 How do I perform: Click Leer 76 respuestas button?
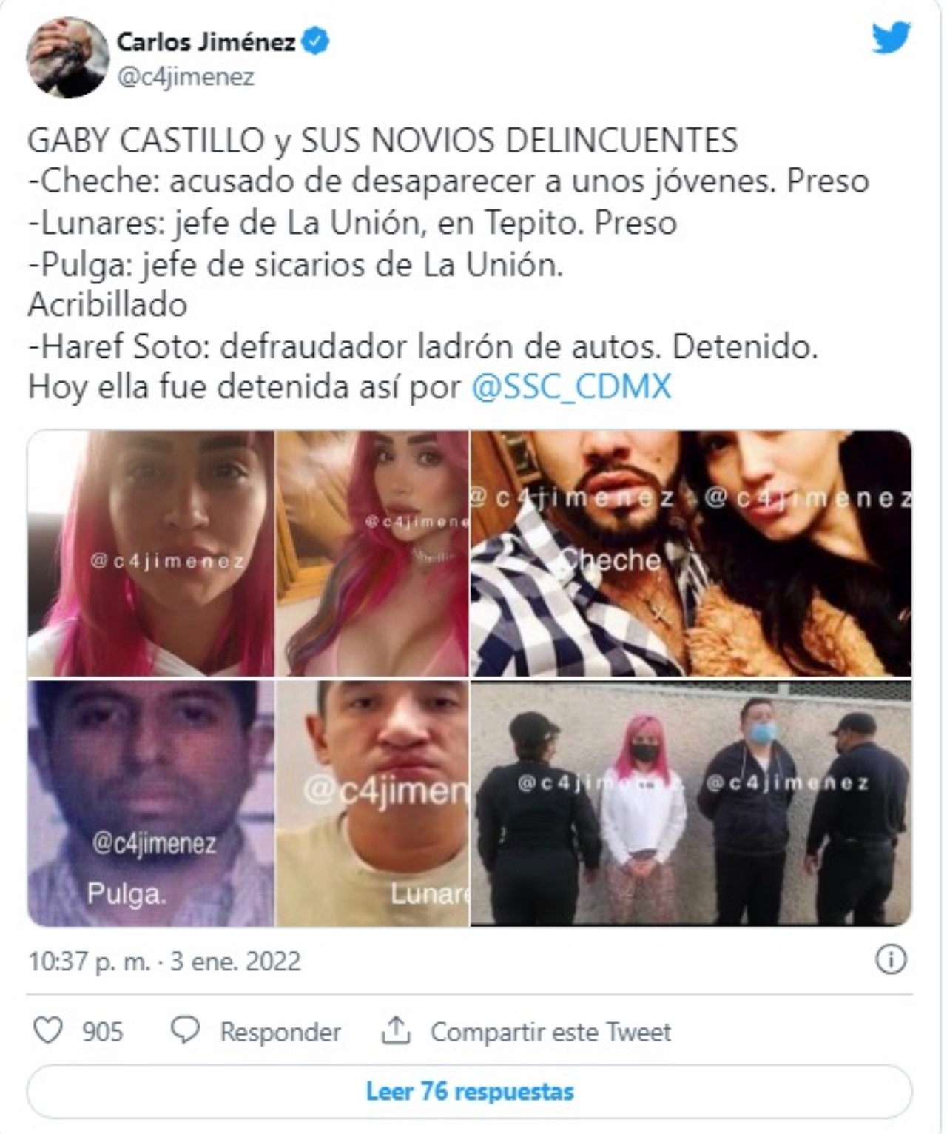coord(470,1091)
